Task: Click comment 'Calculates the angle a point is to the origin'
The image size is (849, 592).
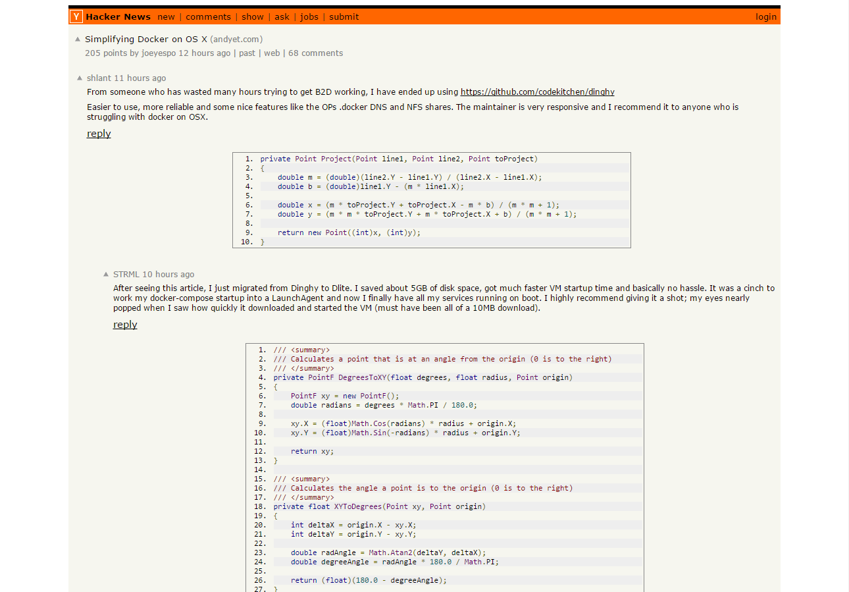Action: (x=423, y=488)
